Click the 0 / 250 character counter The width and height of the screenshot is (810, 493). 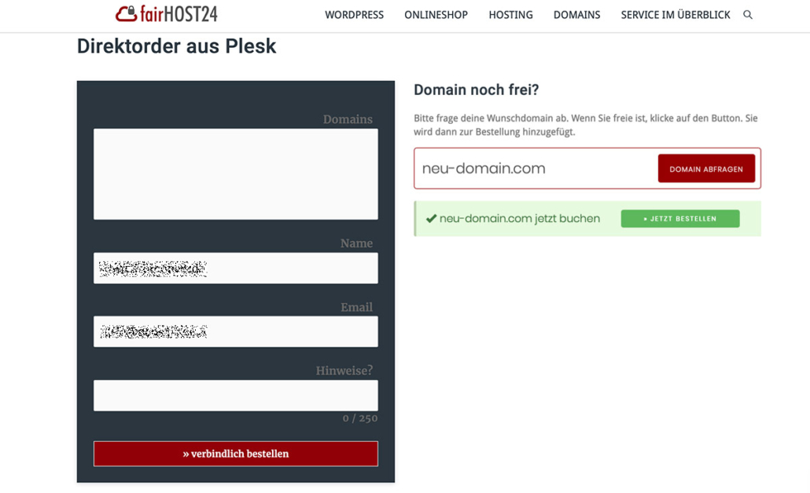[x=359, y=418]
